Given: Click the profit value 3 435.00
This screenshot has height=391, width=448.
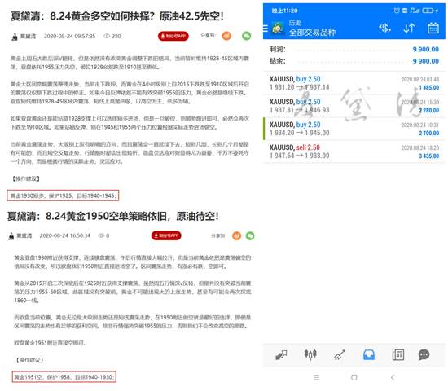Looking at the screenshot, I should pyautogui.click(x=428, y=156).
